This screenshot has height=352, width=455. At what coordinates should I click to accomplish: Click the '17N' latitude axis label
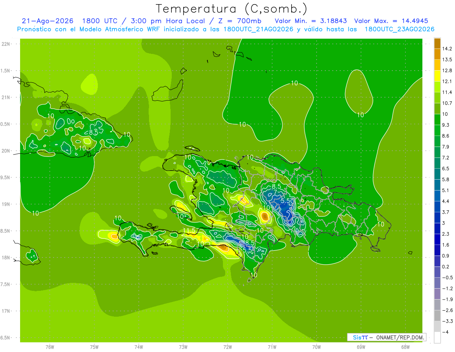point(5,311)
